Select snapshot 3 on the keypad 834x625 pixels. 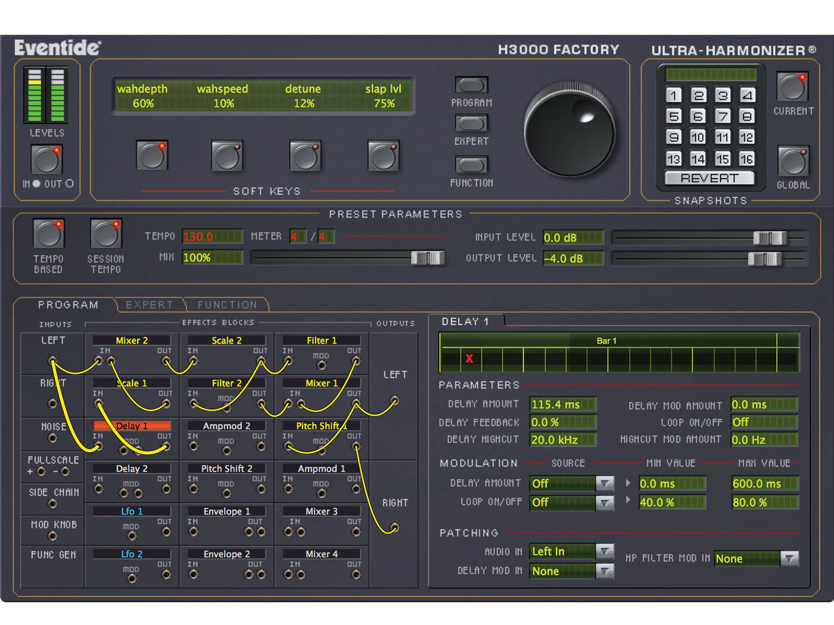[723, 95]
